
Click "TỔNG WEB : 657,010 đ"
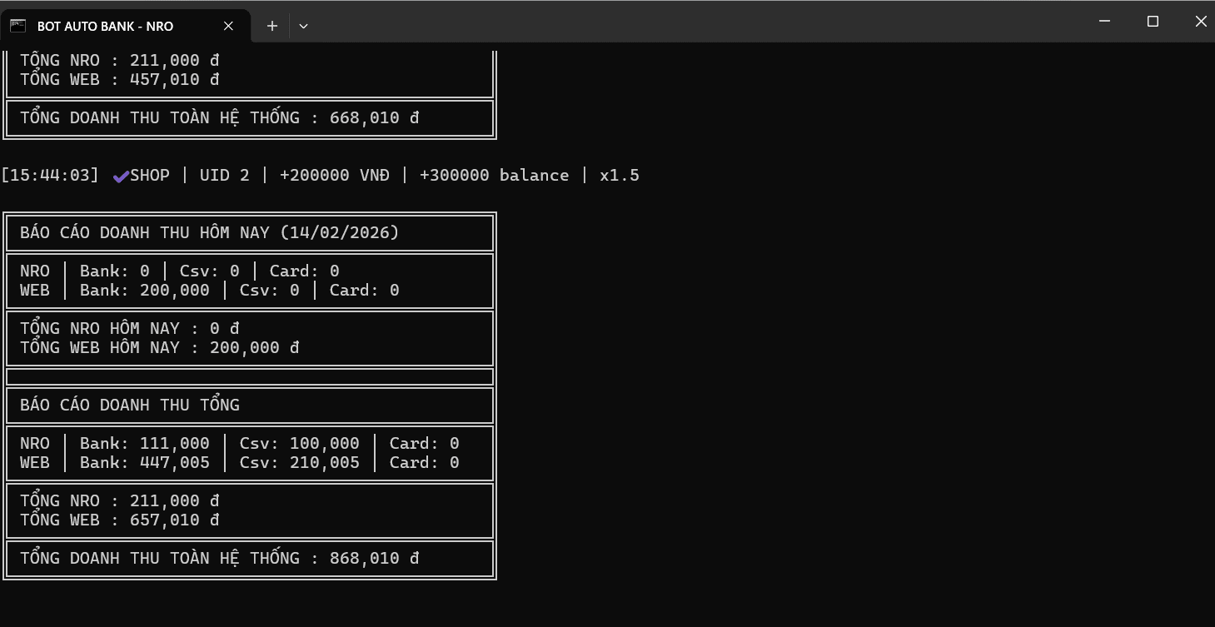(120, 520)
